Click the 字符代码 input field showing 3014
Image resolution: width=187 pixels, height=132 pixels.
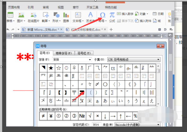97,125
